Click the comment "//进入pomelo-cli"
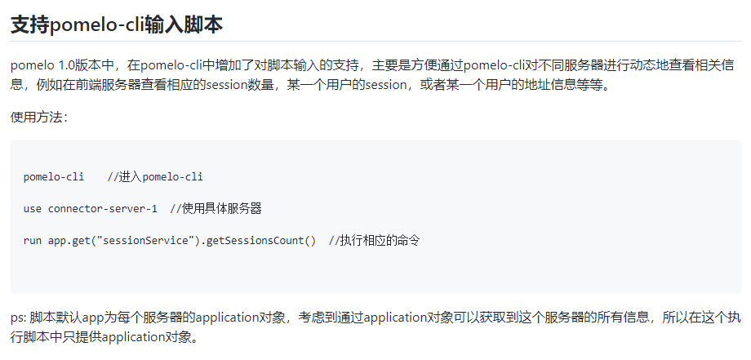Image resolution: width=751 pixels, height=360 pixels. click(155, 176)
